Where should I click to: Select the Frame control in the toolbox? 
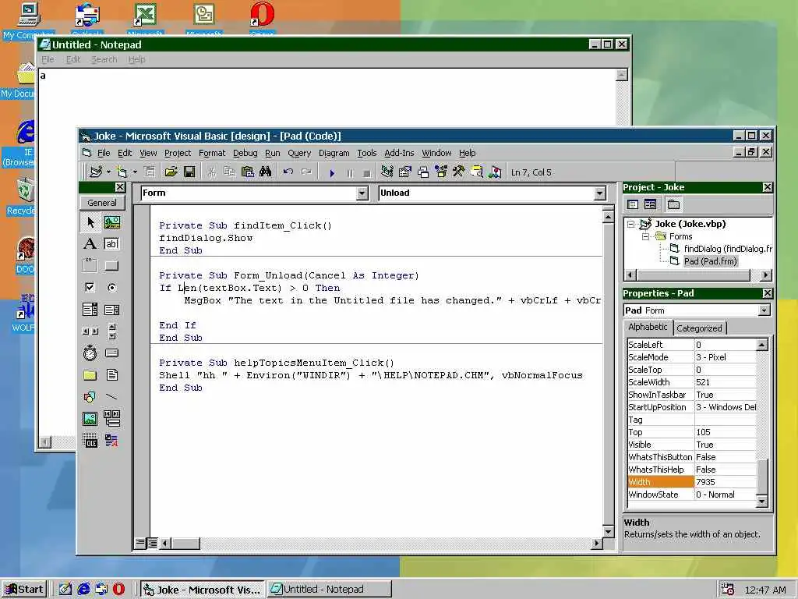pos(90,265)
